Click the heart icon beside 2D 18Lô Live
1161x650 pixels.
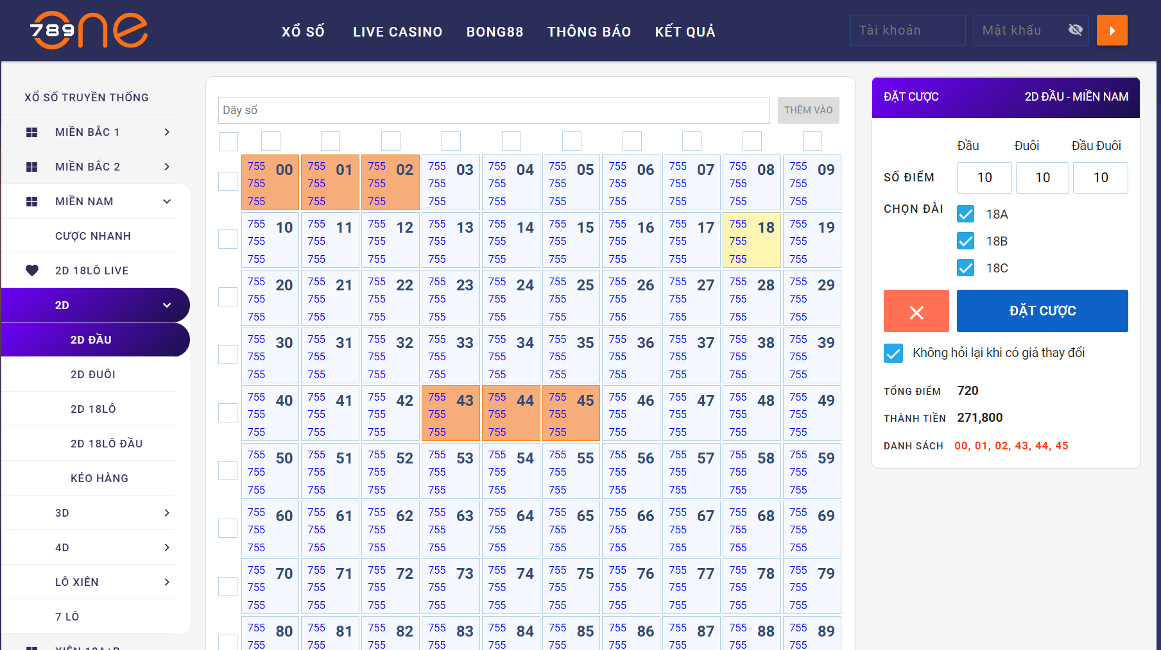click(x=32, y=271)
